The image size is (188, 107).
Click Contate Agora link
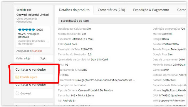click(x=28, y=77)
